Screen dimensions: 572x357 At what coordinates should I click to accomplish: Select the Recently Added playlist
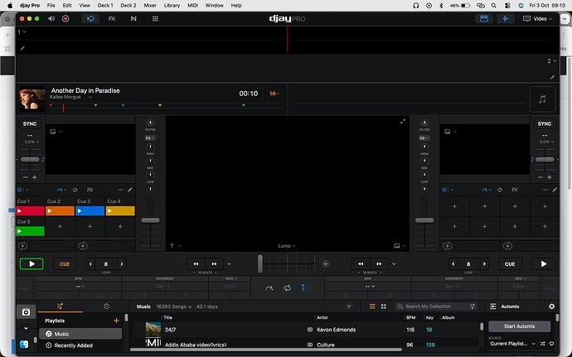point(73,345)
